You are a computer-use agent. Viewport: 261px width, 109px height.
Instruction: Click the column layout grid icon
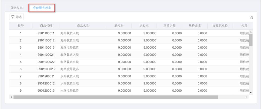(x=251, y=18)
